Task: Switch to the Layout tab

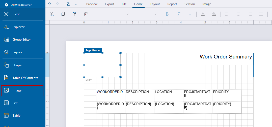Action: [155, 4]
